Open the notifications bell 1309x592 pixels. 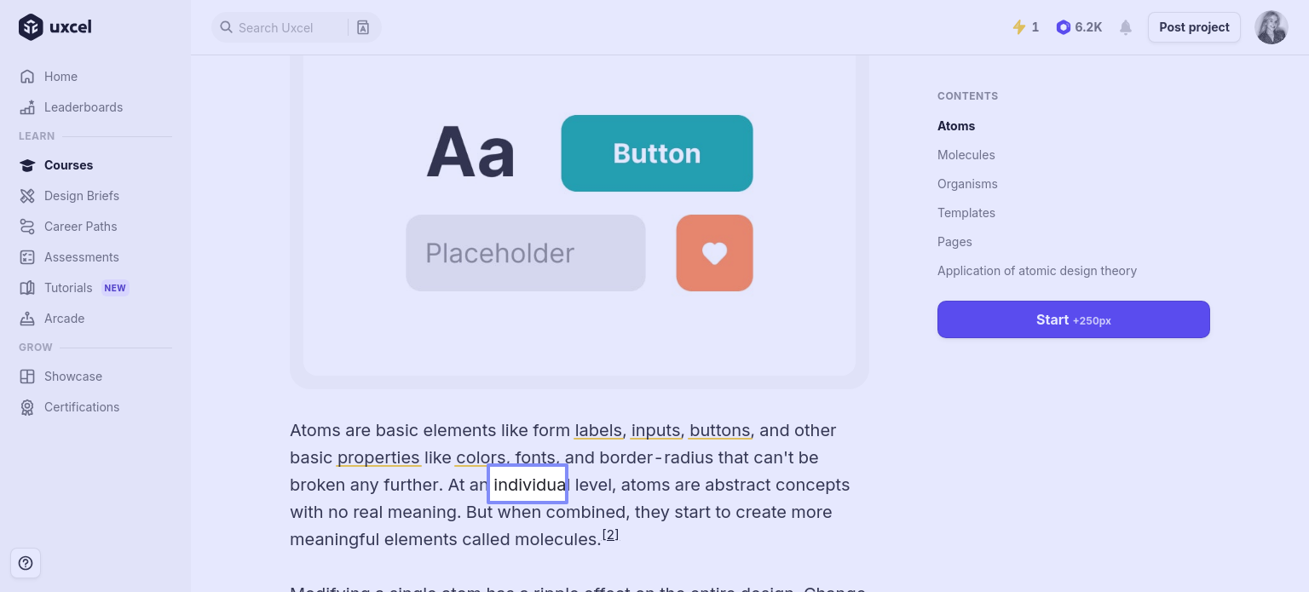click(x=1126, y=27)
